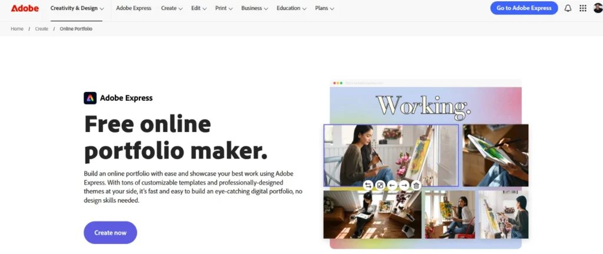Click the back-view painter image bottom right
603x254 pixels.
point(503,215)
